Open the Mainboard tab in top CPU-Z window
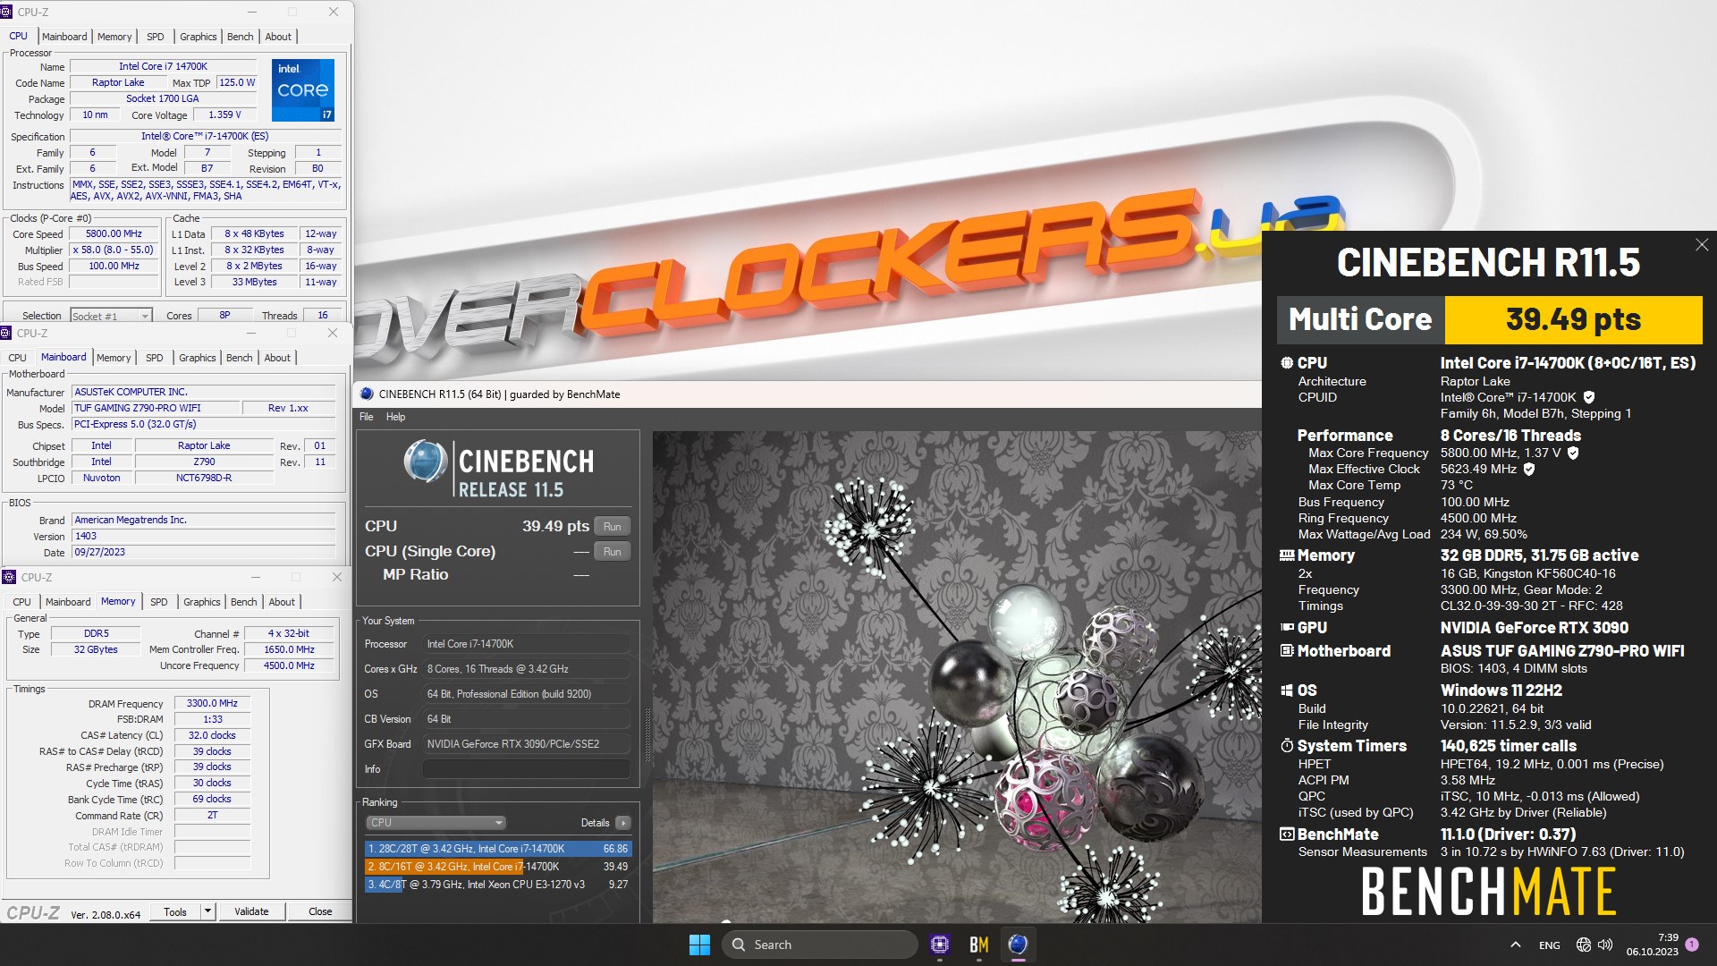The height and width of the screenshot is (966, 1717). (64, 37)
